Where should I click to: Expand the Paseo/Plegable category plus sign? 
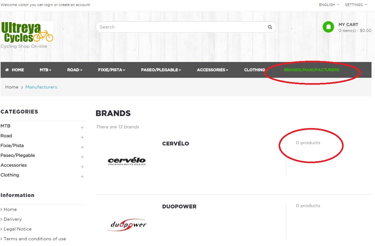[x=82, y=157]
